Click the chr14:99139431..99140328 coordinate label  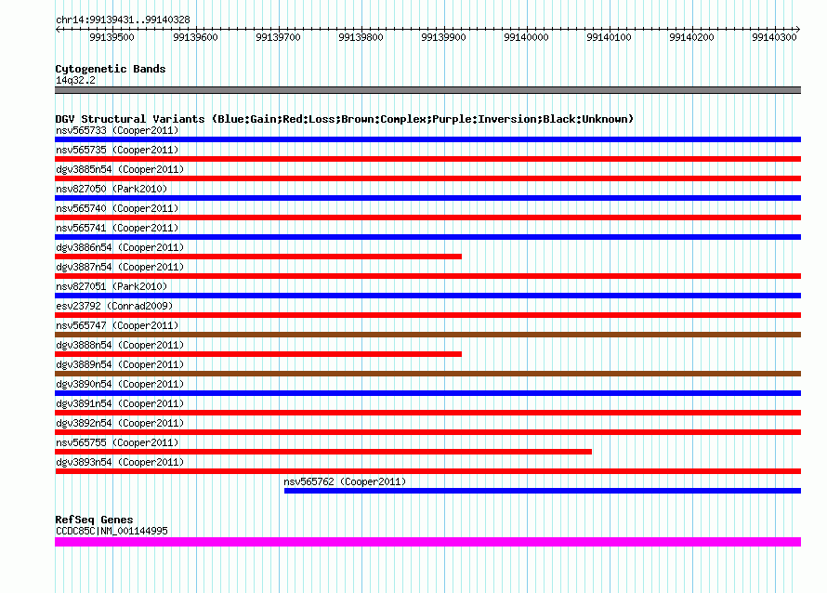tap(123, 20)
